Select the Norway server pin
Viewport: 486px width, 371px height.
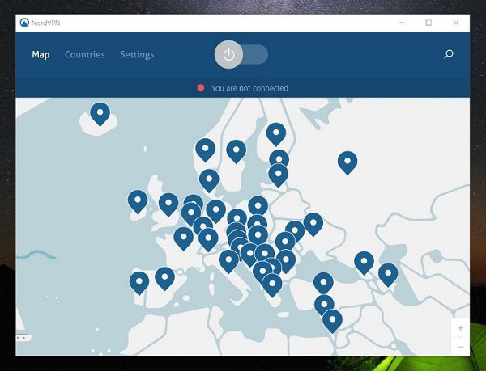[x=205, y=150]
